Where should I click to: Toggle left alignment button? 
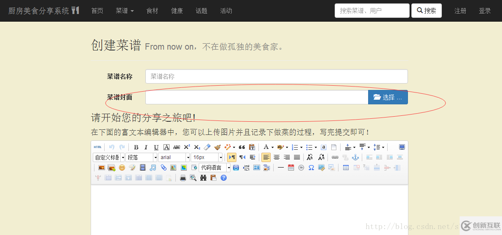point(266,157)
